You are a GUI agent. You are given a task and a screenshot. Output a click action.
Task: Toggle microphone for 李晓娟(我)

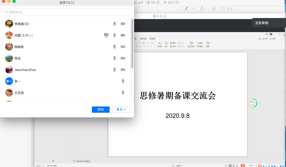point(114,24)
